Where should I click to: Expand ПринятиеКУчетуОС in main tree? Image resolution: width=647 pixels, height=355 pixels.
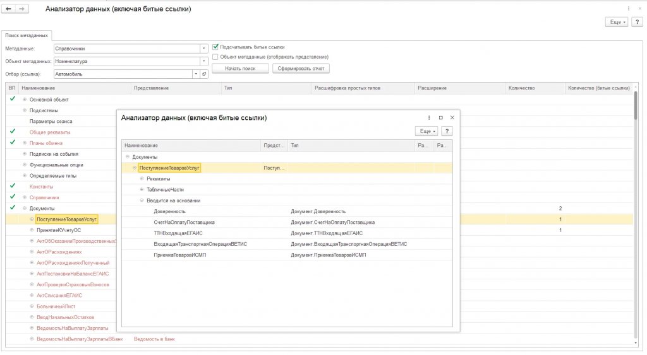pyautogui.click(x=32, y=230)
